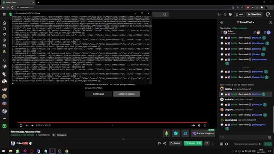Open Assassin's Creed Valhalla category link
Screen dimensions: 274x154
pyautogui.click(x=22, y=135)
